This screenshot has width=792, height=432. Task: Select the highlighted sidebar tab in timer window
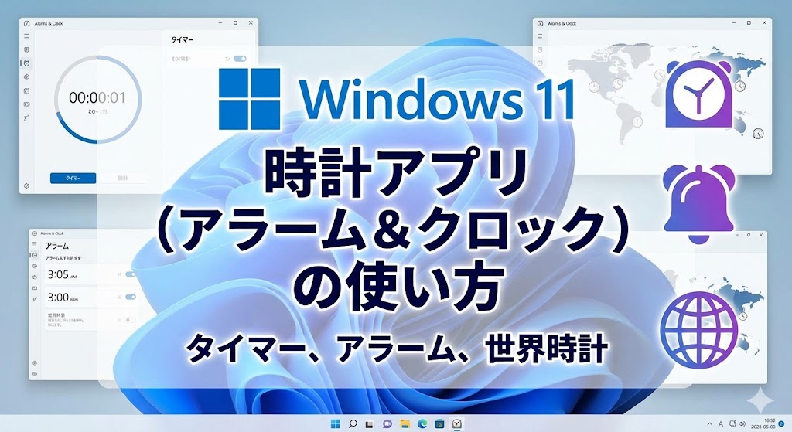click(x=26, y=63)
